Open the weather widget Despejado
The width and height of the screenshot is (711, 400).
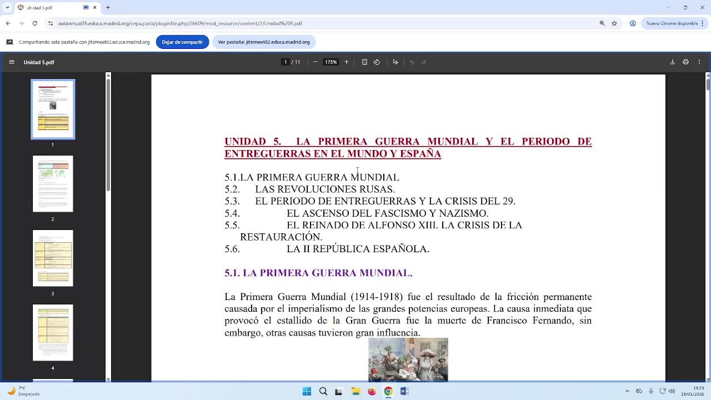pyautogui.click(x=23, y=391)
